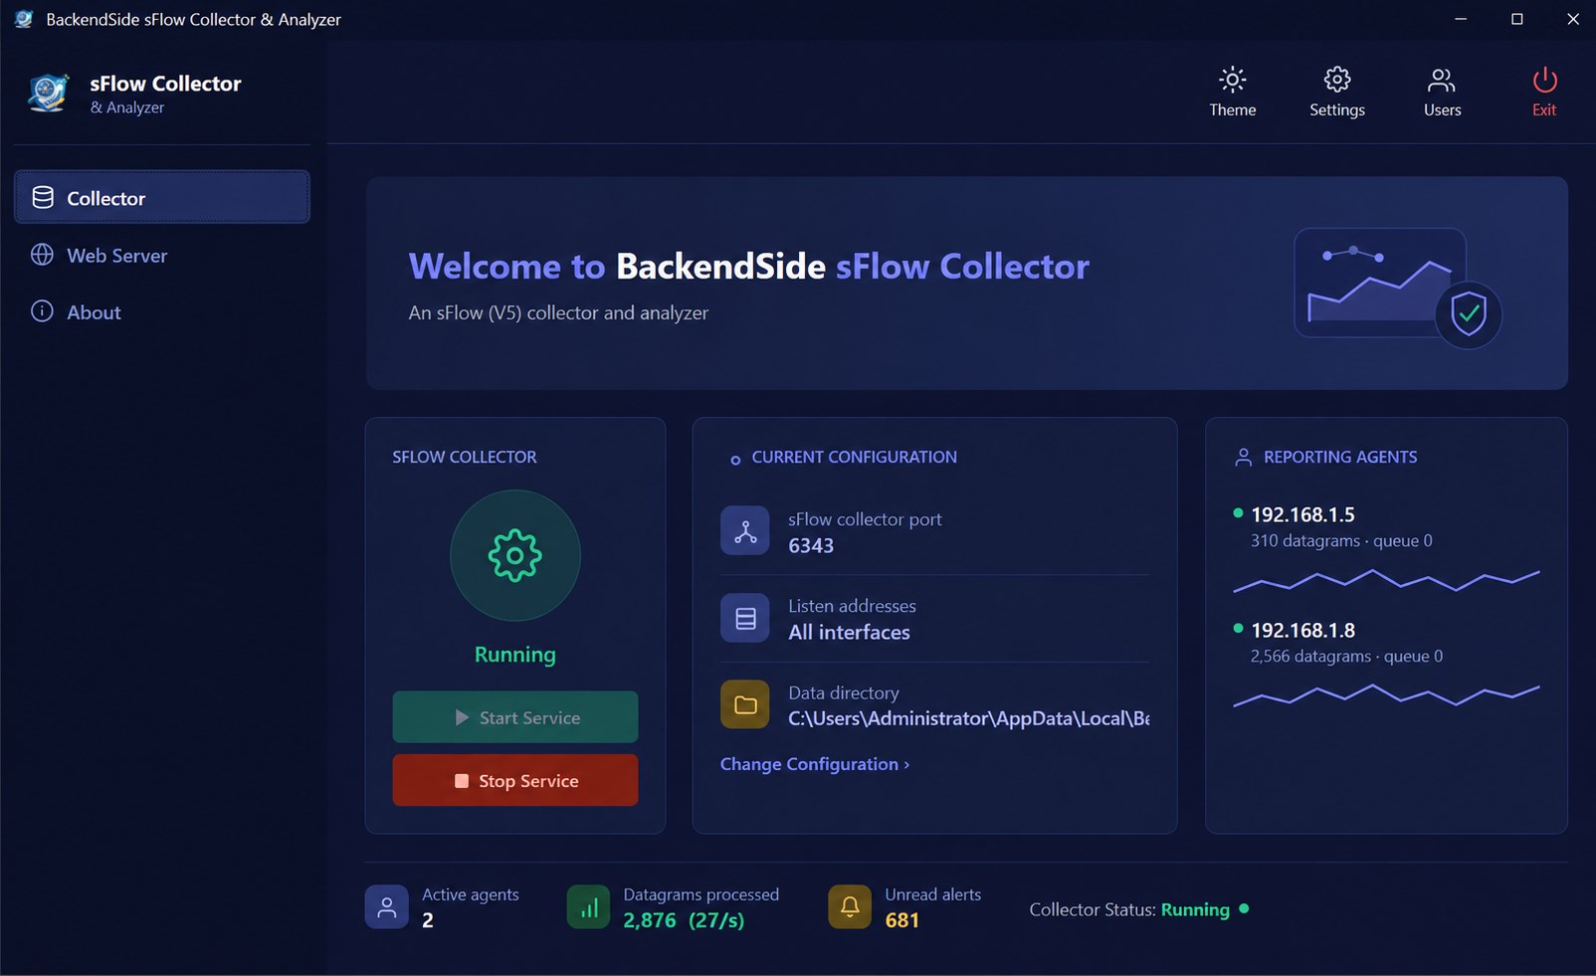
Task: Select agent address 192.168.1.5
Action: click(1302, 514)
